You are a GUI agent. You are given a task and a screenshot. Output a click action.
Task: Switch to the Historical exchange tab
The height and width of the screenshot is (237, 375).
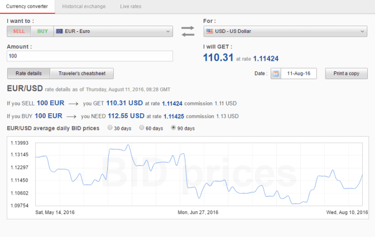83,7
